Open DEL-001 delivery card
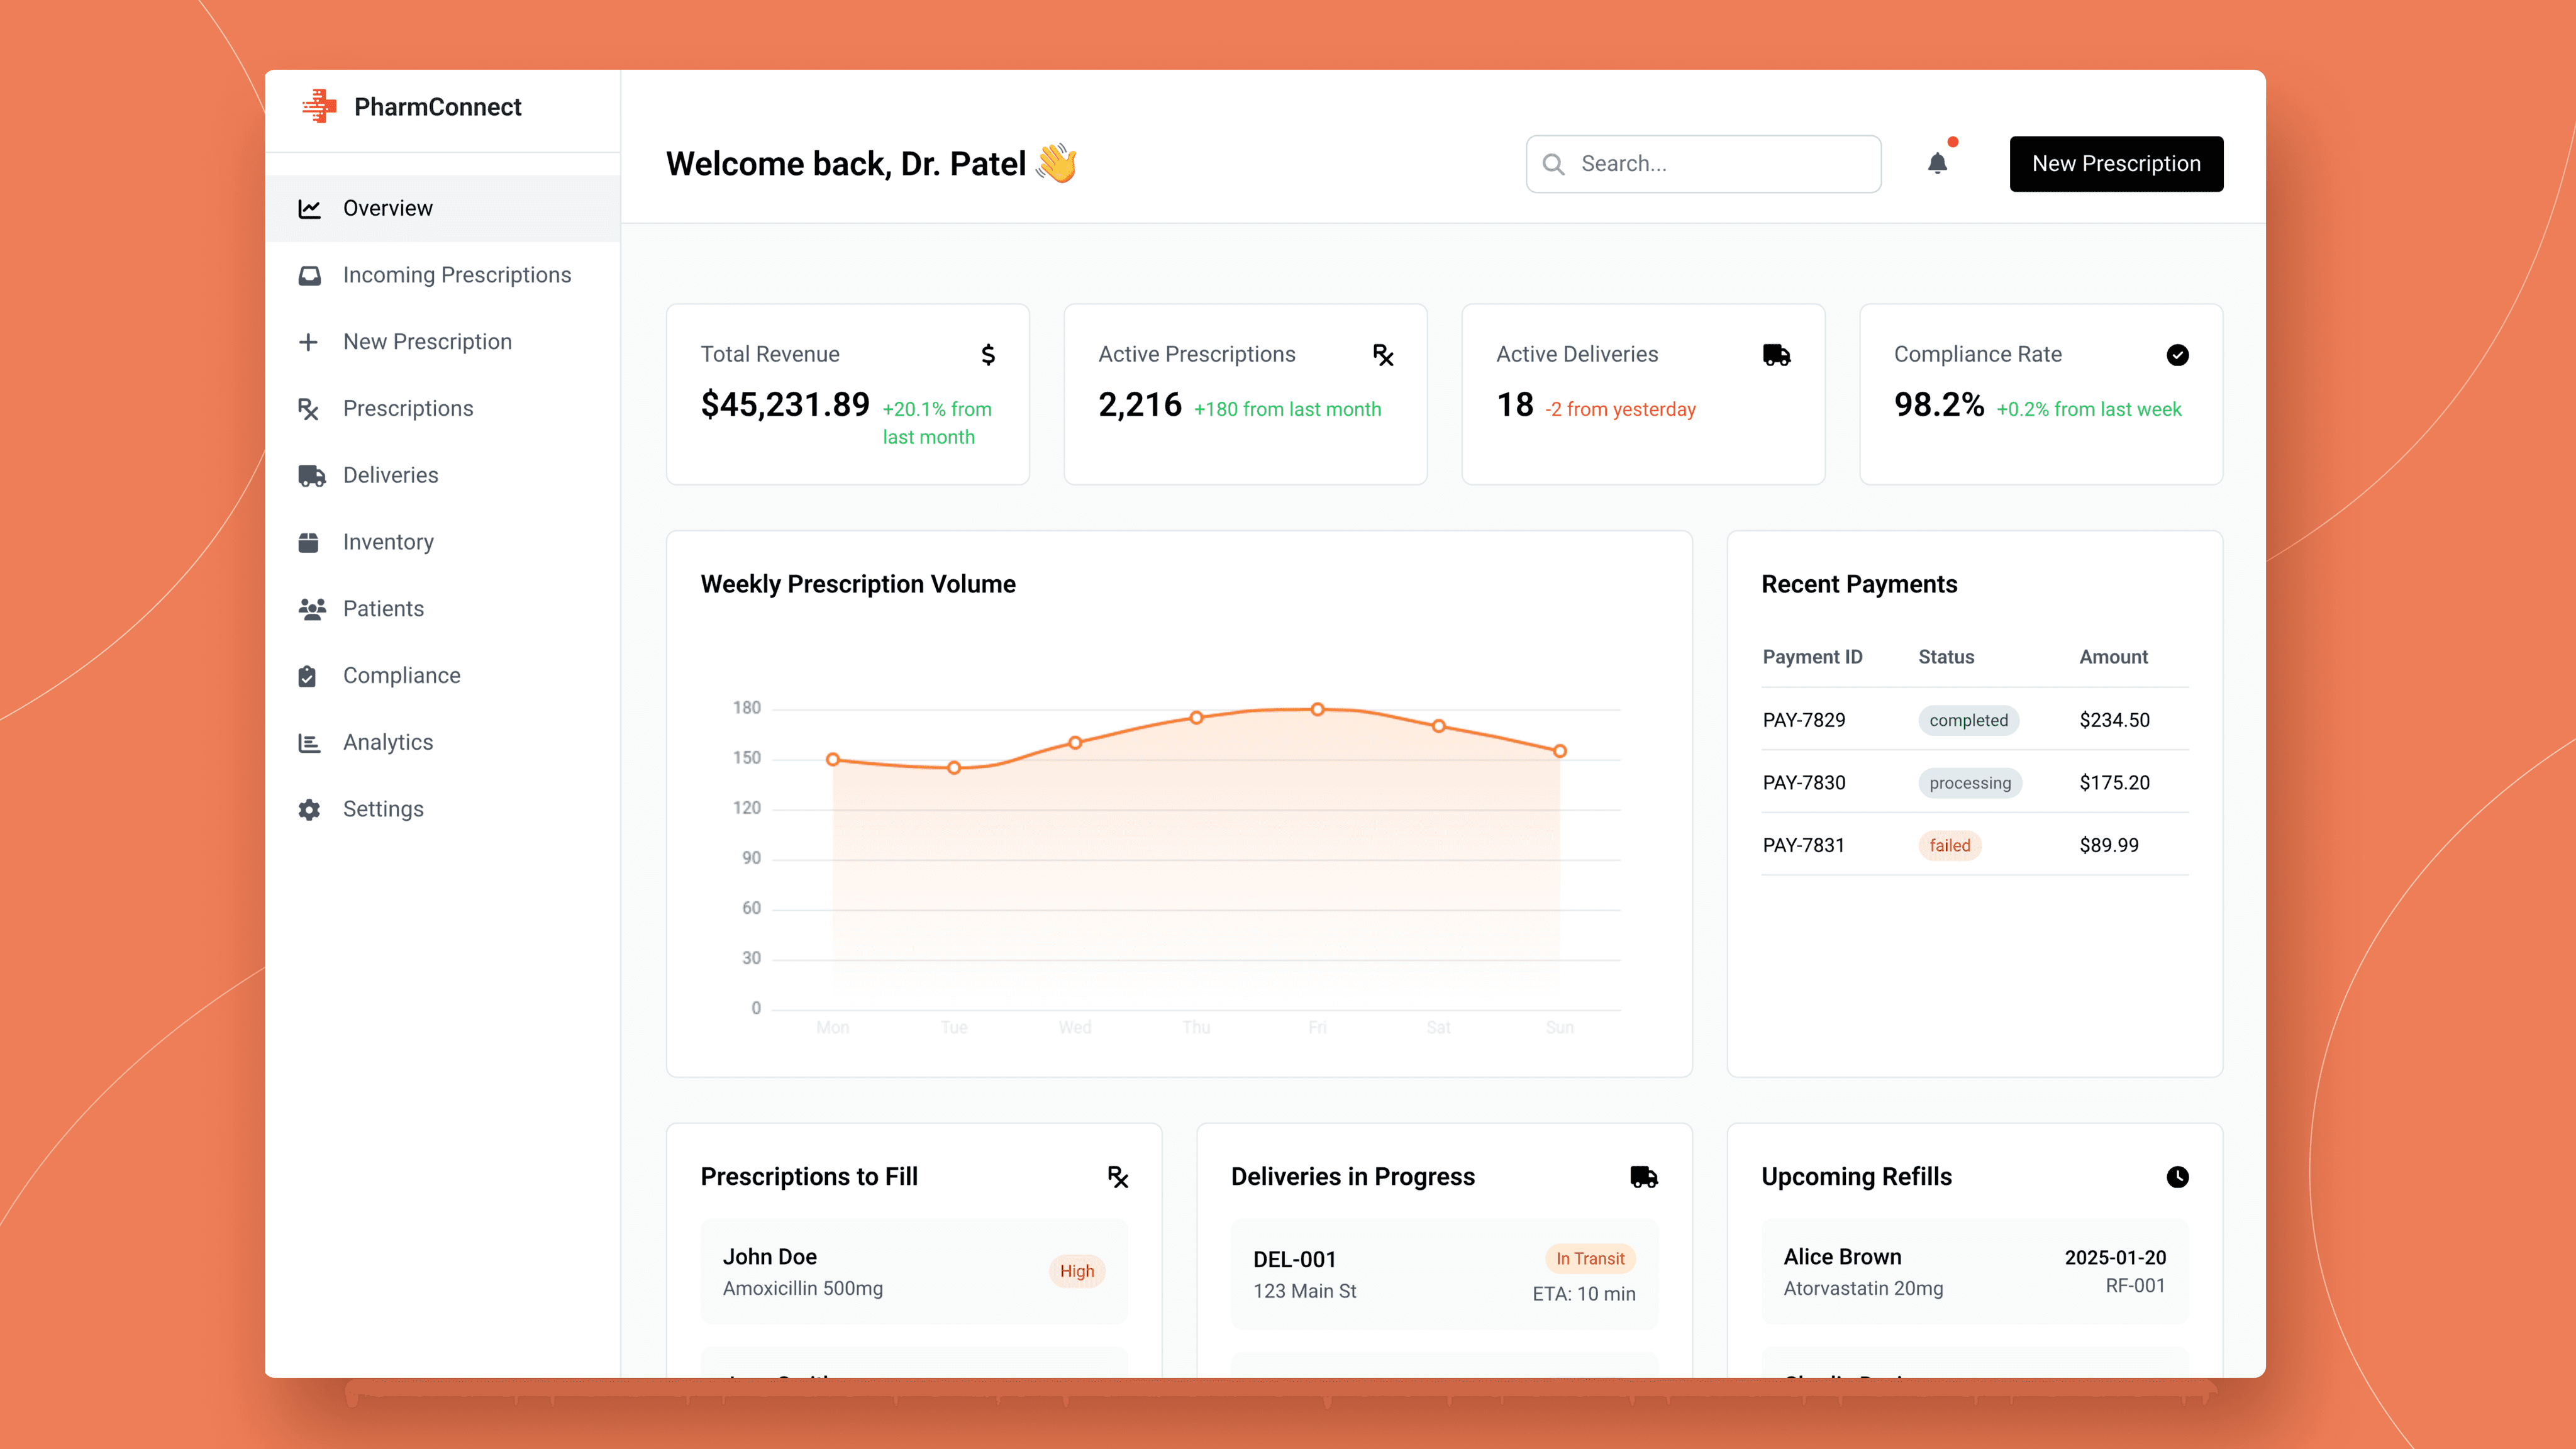 (1444, 1275)
